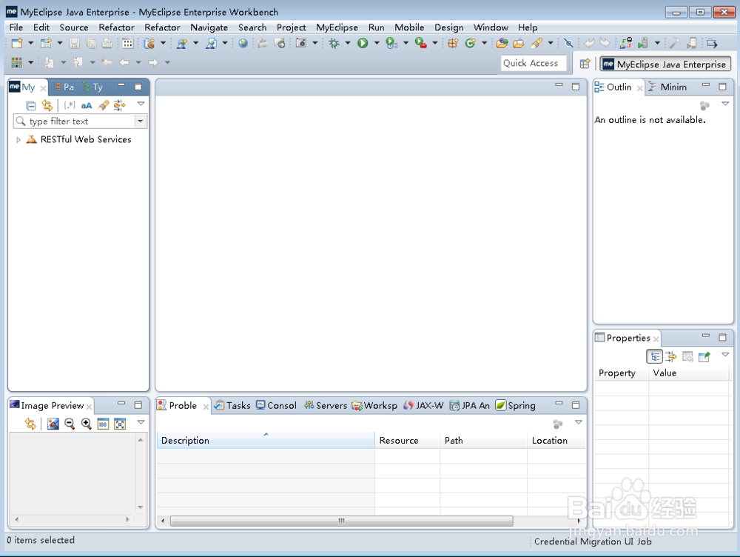Open the New wizard dropdown arrow
This screenshot has height=557, width=740.
click(x=30, y=44)
